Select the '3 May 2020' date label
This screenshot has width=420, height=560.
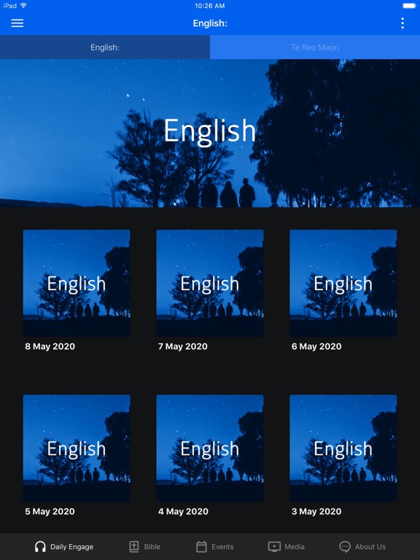[x=316, y=511]
